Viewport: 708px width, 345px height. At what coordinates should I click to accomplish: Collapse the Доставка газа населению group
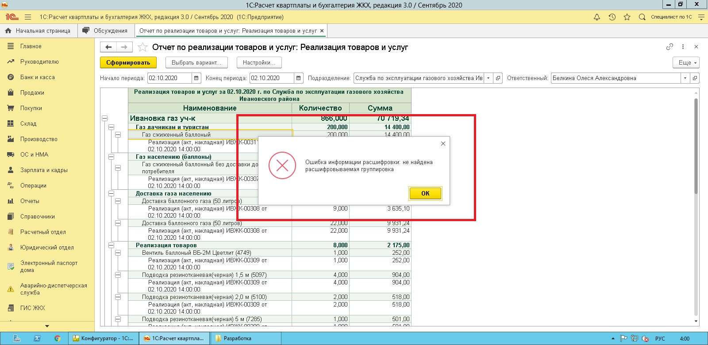click(112, 194)
